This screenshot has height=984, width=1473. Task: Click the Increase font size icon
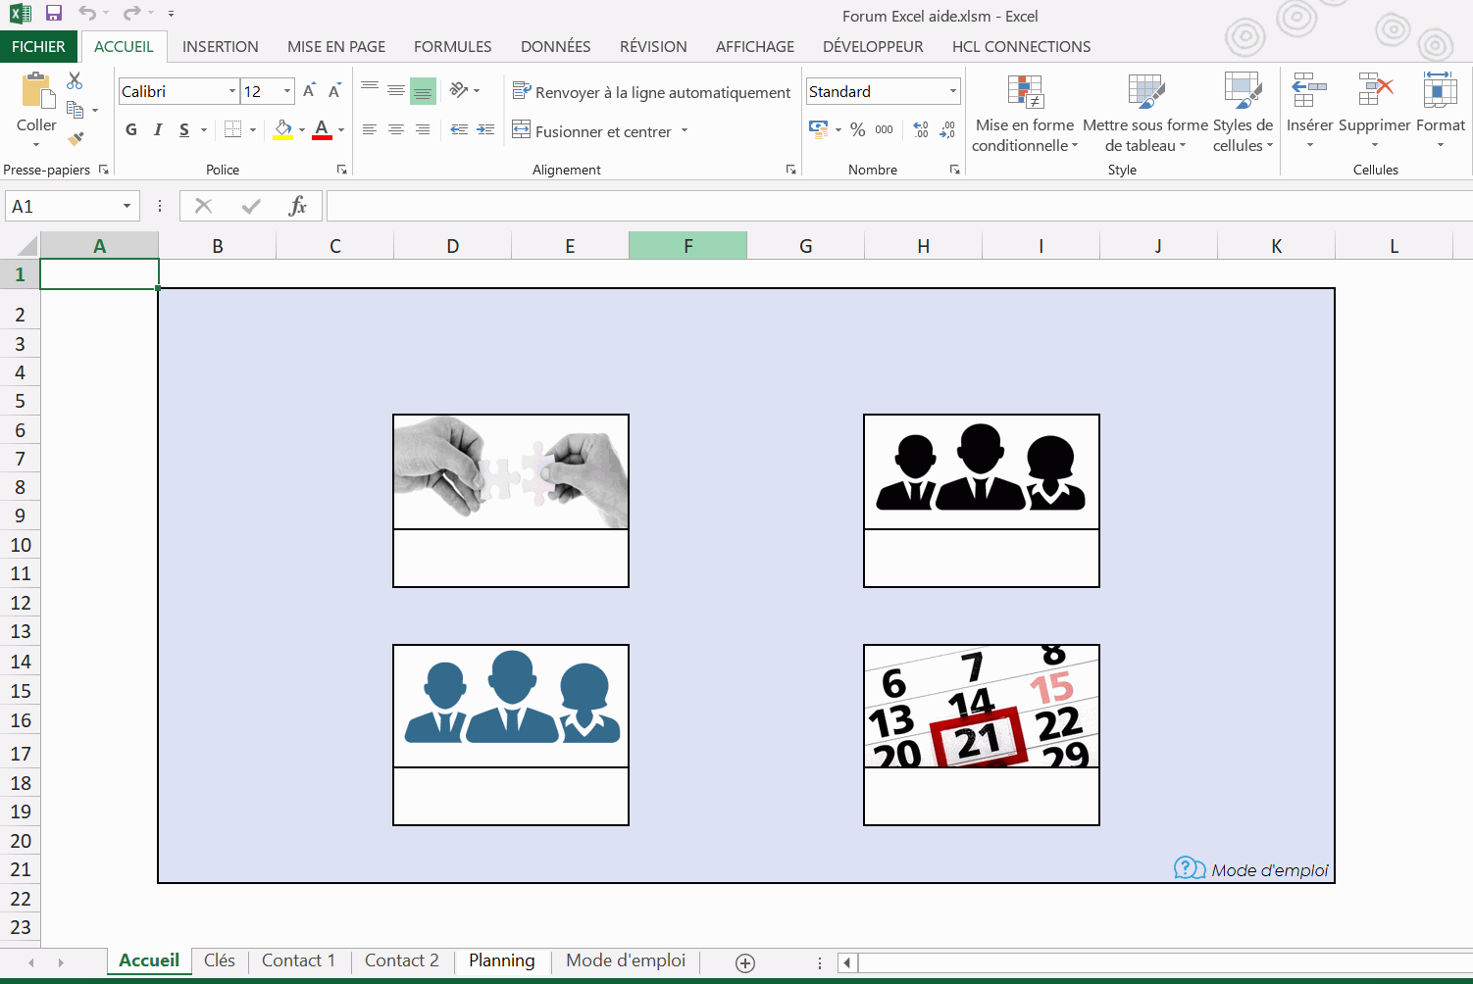(309, 91)
